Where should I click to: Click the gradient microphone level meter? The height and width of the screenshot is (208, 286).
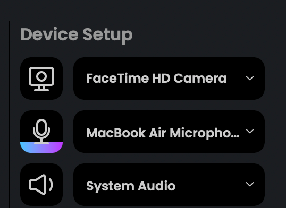tap(41, 147)
